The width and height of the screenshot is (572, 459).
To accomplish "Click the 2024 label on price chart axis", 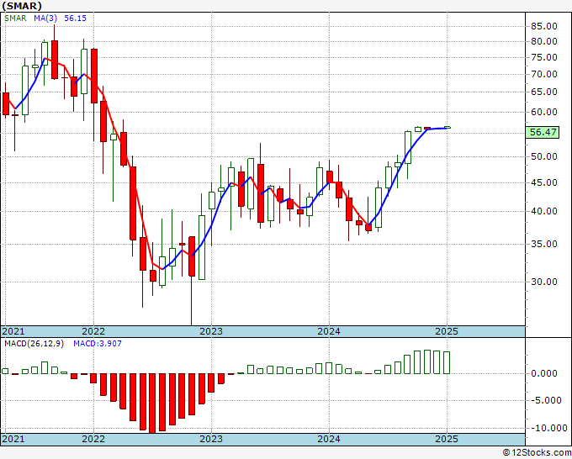I will (x=329, y=331).
